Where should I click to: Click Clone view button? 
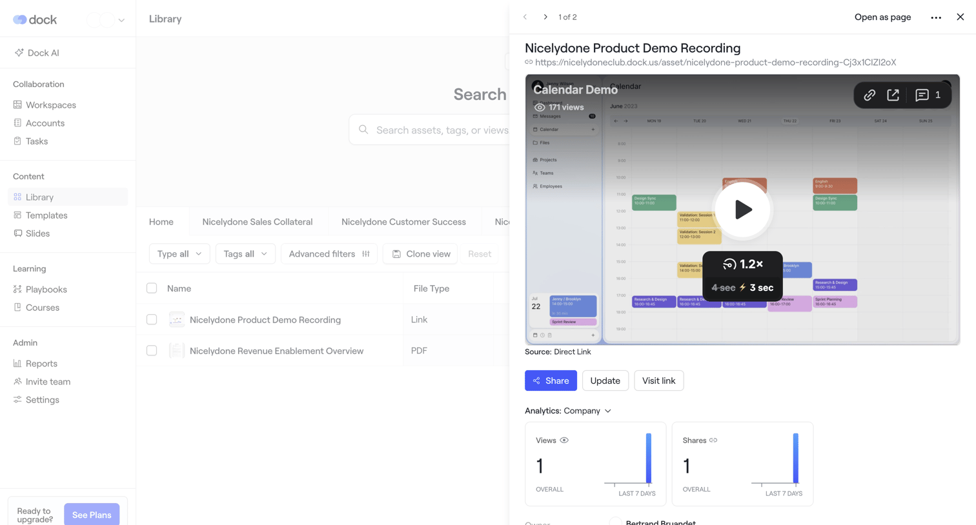pyautogui.click(x=420, y=254)
